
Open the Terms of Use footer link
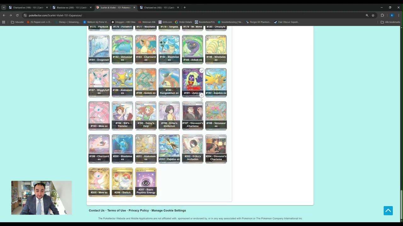coord(116,211)
